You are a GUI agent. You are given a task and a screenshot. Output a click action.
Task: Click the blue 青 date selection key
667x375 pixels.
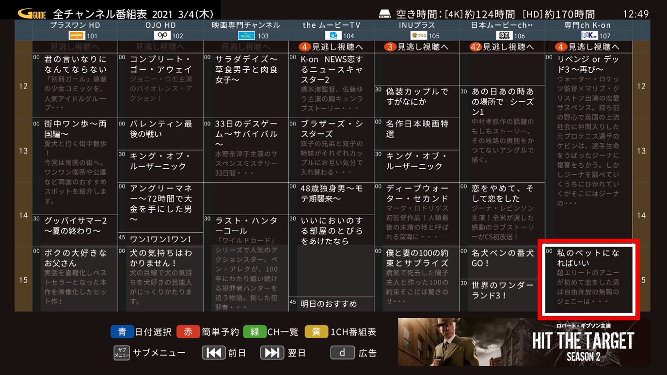click(122, 332)
